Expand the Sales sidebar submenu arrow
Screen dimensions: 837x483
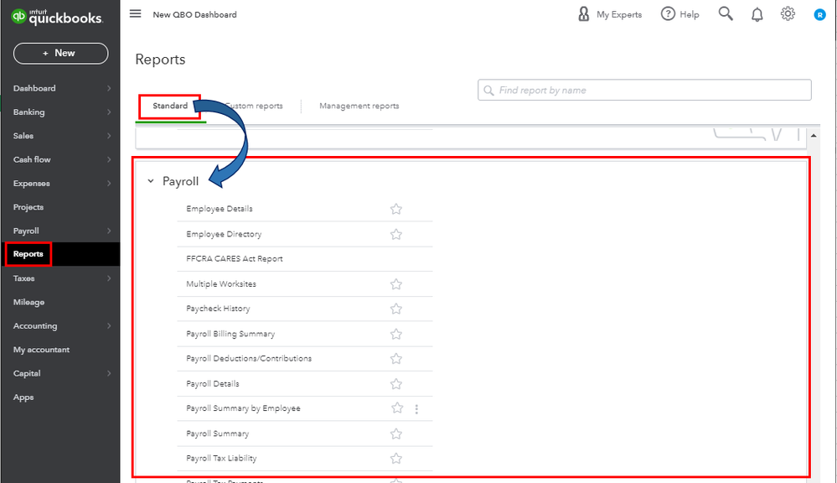pos(109,136)
